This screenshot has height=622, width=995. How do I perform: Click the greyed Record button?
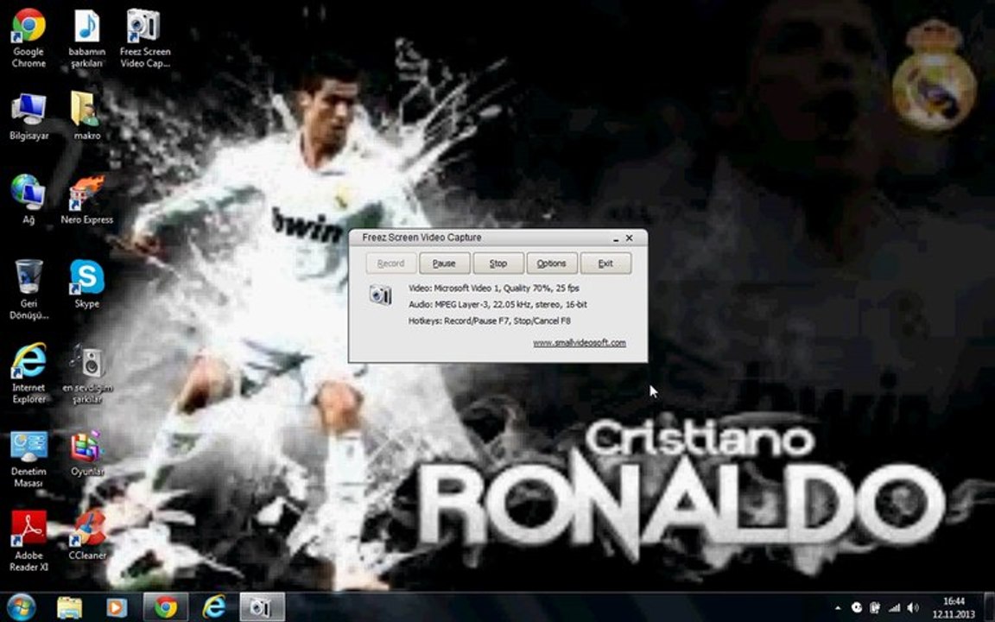[x=391, y=263]
